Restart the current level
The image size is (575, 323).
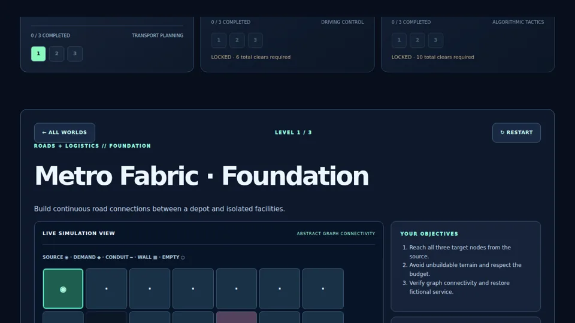[516, 133]
